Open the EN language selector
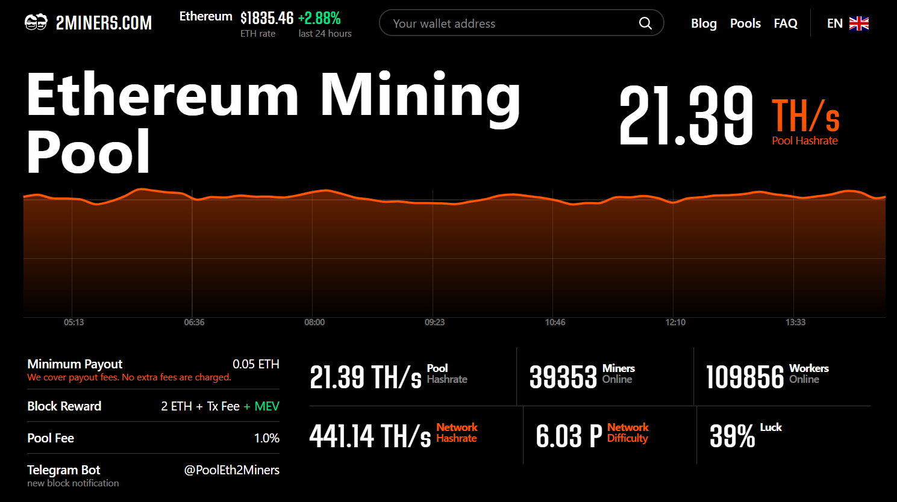 (x=835, y=23)
